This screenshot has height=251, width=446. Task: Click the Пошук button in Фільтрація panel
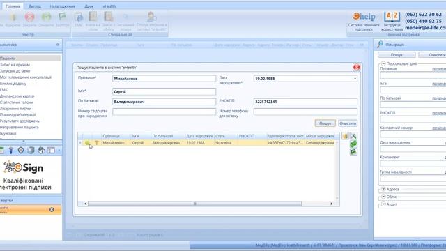click(x=397, y=54)
